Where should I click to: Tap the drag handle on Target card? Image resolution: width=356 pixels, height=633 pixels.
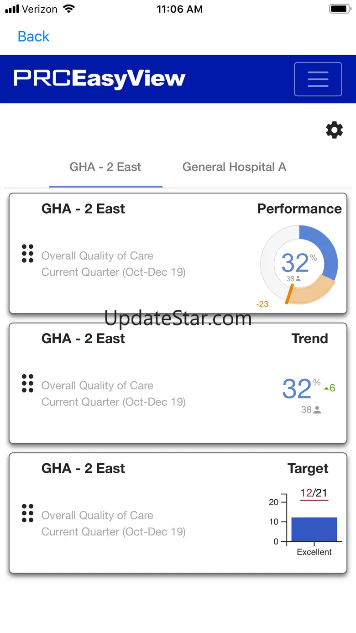point(28,513)
